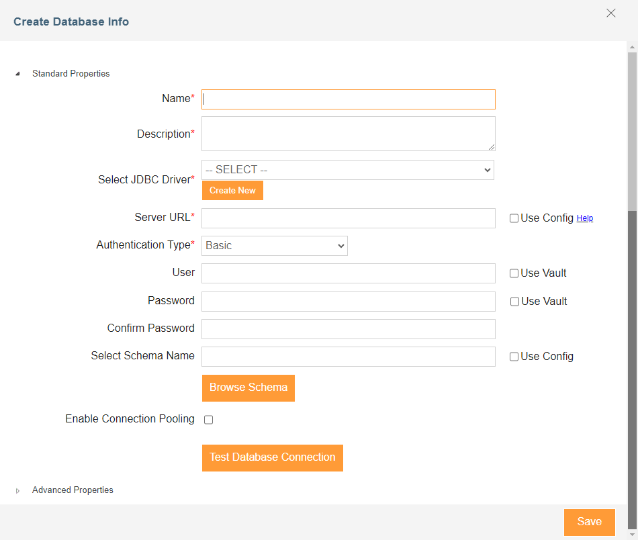Click the Description text area

[348, 134]
